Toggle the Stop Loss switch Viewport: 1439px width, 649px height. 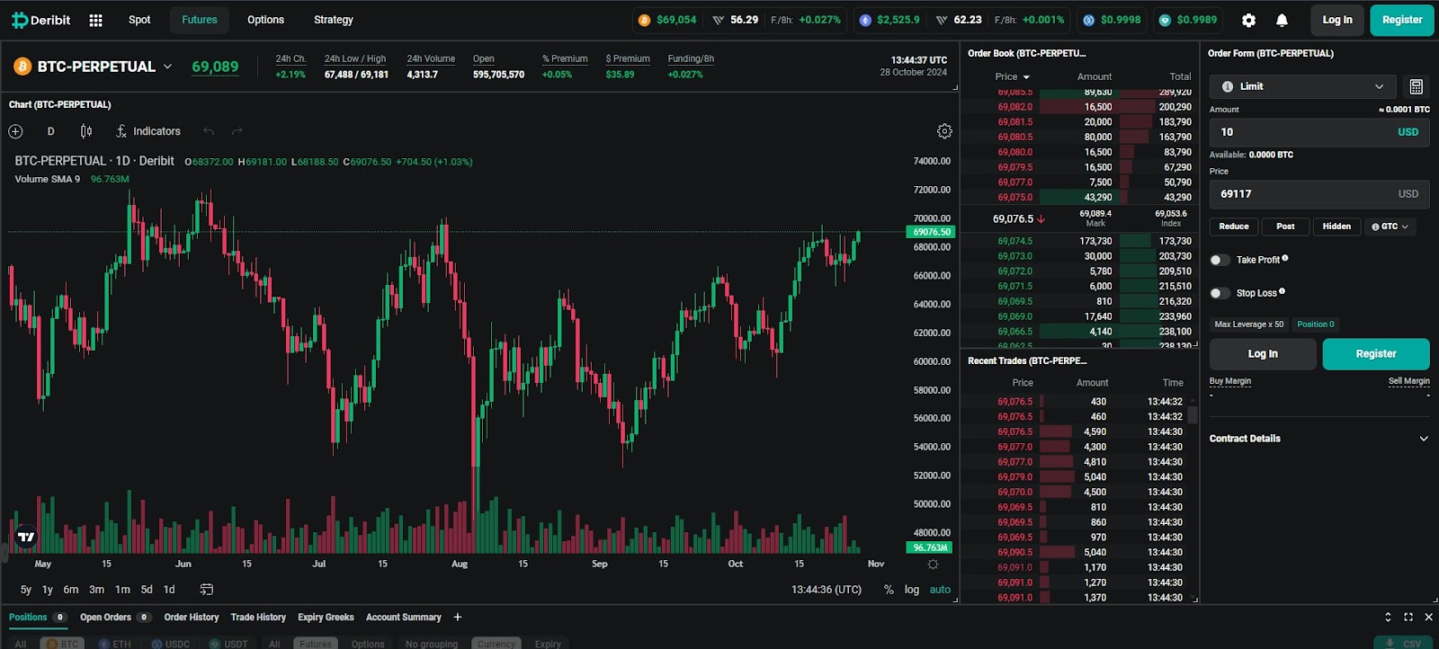tap(1220, 293)
